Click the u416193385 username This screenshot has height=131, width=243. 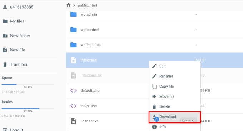point(22,7)
